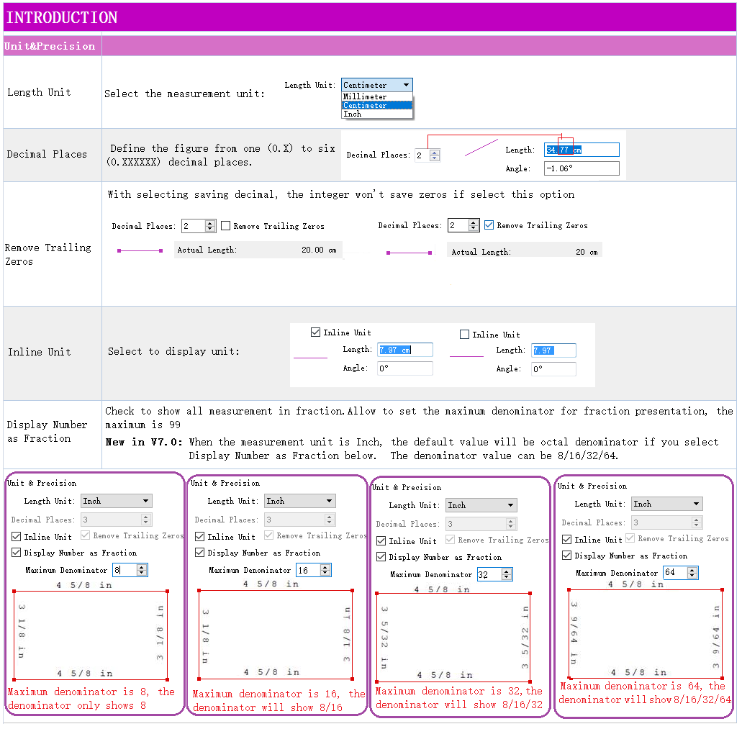Toggle Display Number as Fraction above denominator 16
The image size is (742, 729).
pyautogui.click(x=200, y=553)
